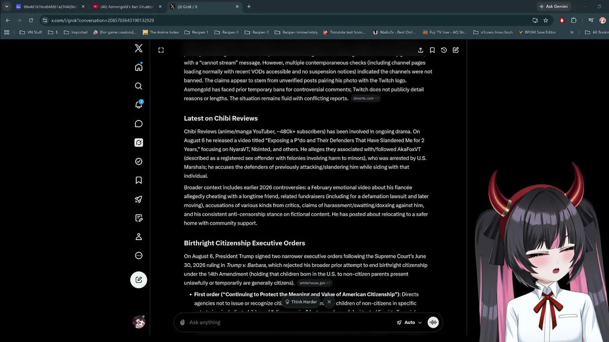Open Premium verified icon in sidebar

(x=138, y=161)
